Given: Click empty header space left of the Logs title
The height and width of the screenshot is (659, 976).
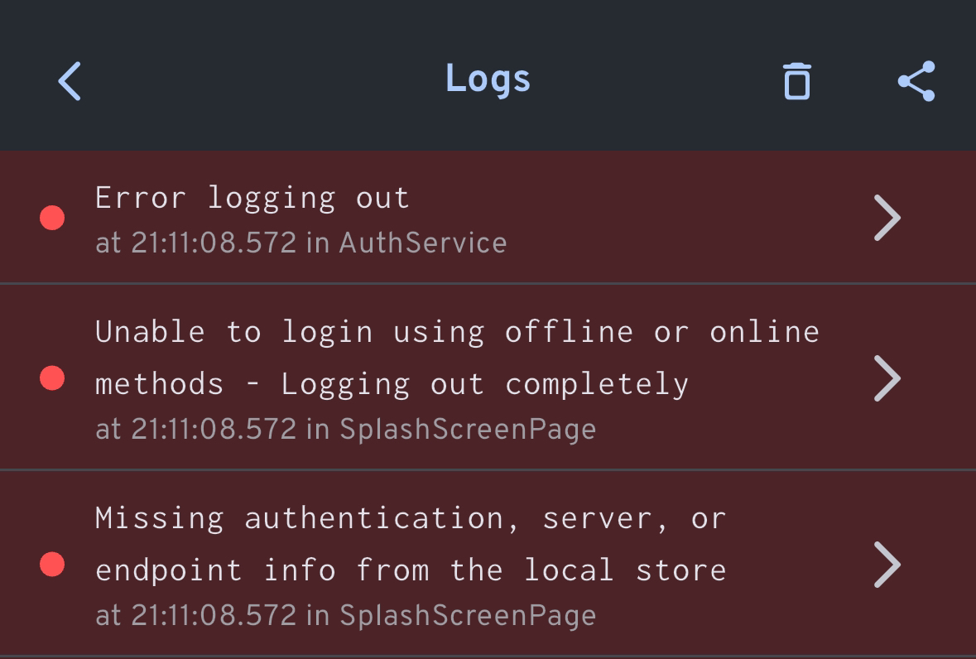Looking at the screenshot, I should pos(257,81).
